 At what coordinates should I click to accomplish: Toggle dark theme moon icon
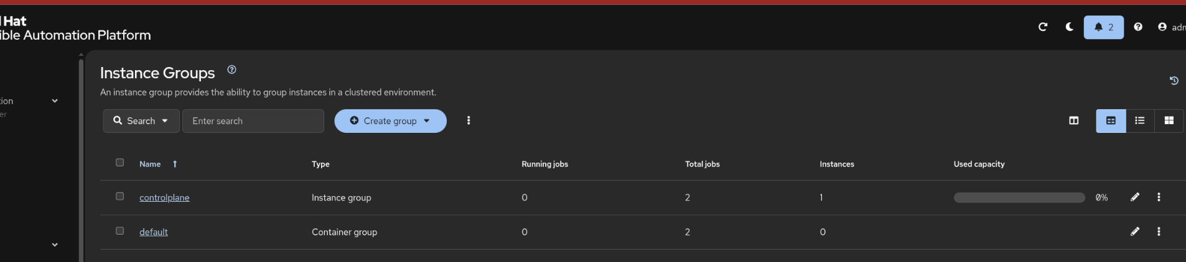(1070, 27)
